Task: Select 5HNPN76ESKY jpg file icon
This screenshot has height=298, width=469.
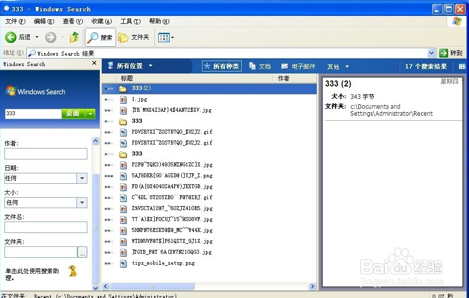Action: [123, 230]
